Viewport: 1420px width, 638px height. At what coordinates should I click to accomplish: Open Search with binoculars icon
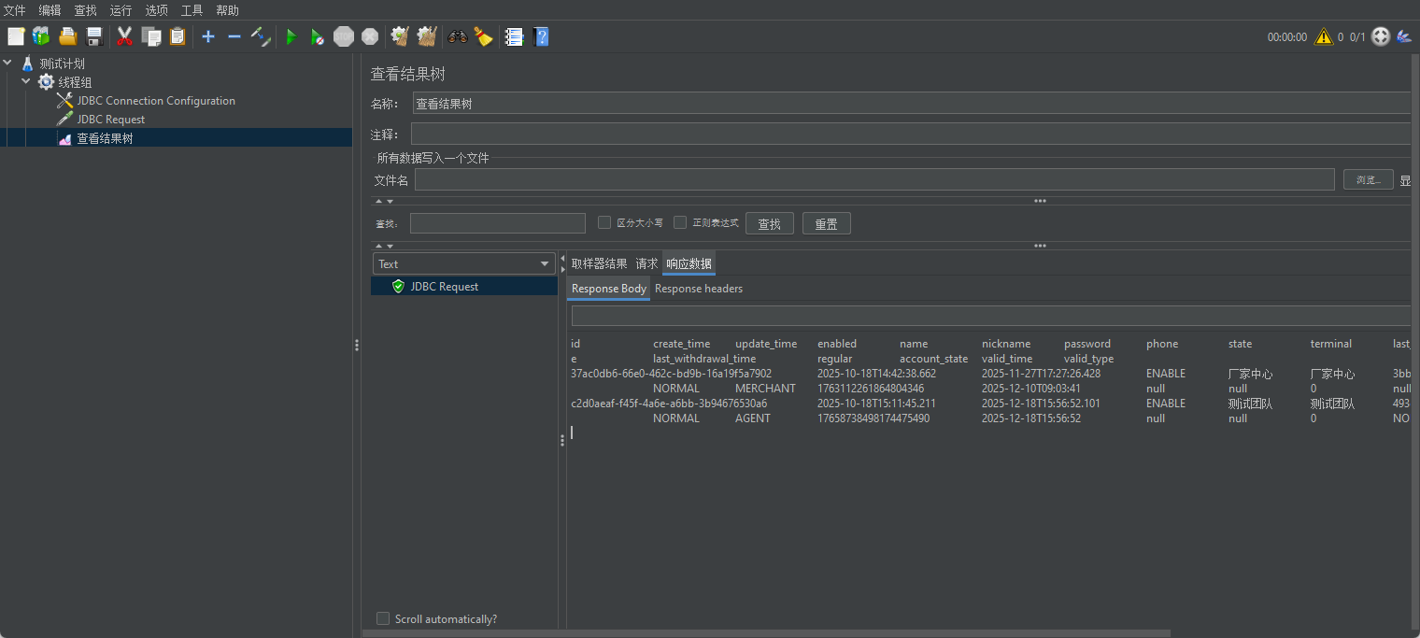pyautogui.click(x=458, y=36)
